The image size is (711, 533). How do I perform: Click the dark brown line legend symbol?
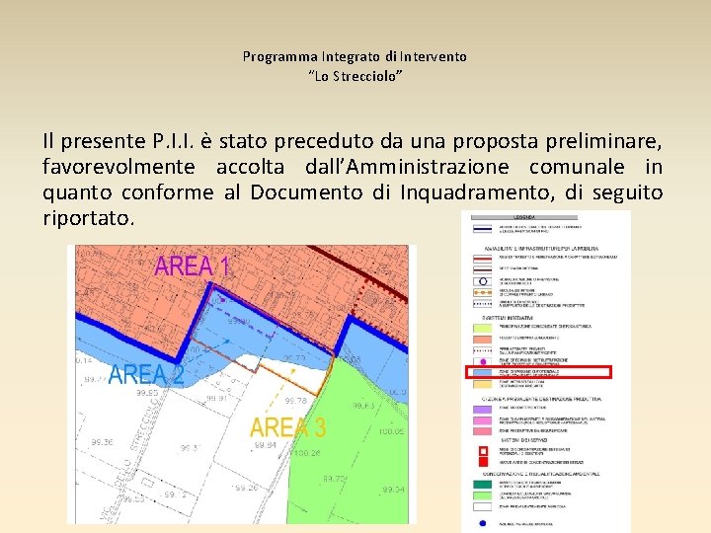tap(483, 270)
